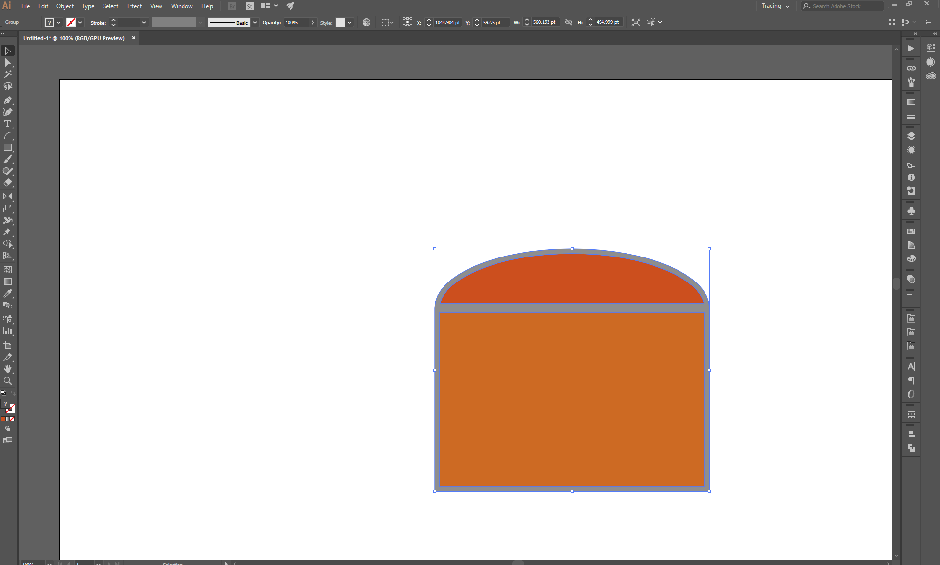Reset to default fill and stroke
Screen dimensions: 940x565
3,393
